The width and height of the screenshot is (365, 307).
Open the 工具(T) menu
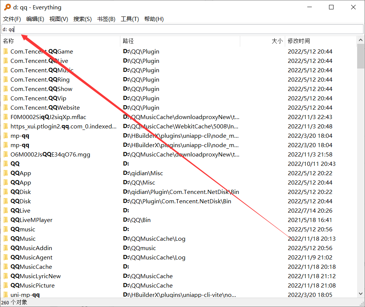tap(130, 19)
